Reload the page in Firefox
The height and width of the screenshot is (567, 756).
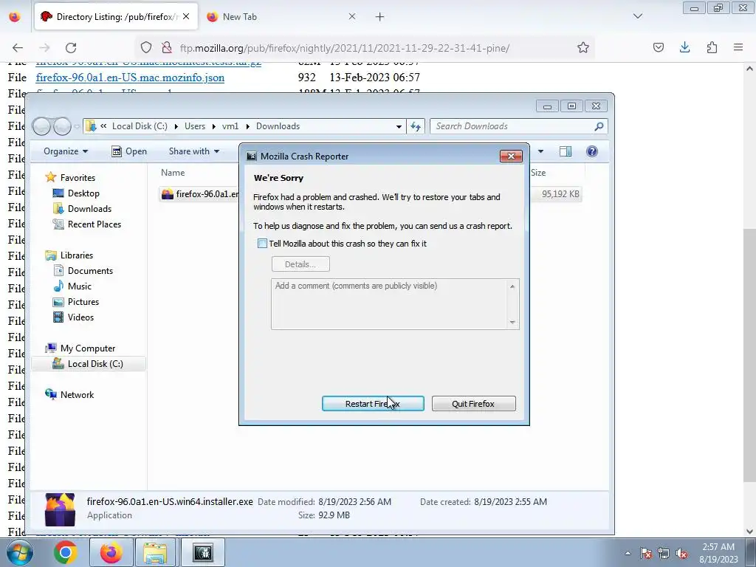coord(71,48)
